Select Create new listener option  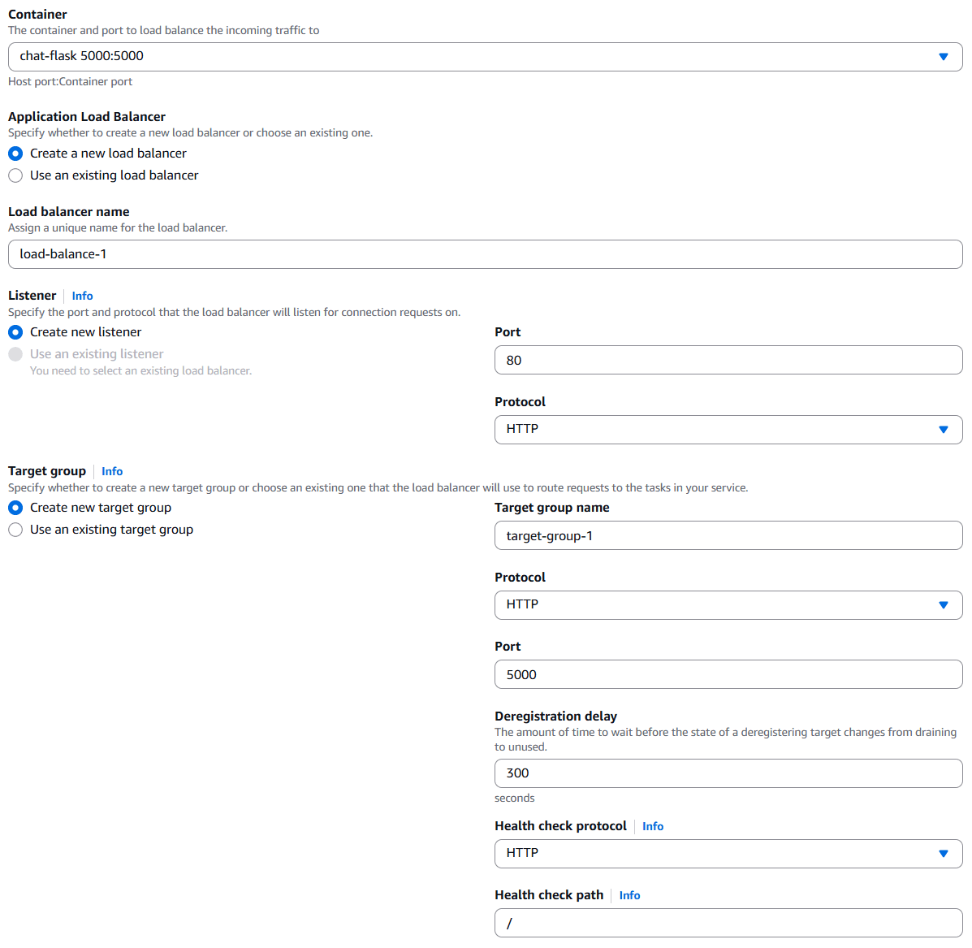pos(15,332)
